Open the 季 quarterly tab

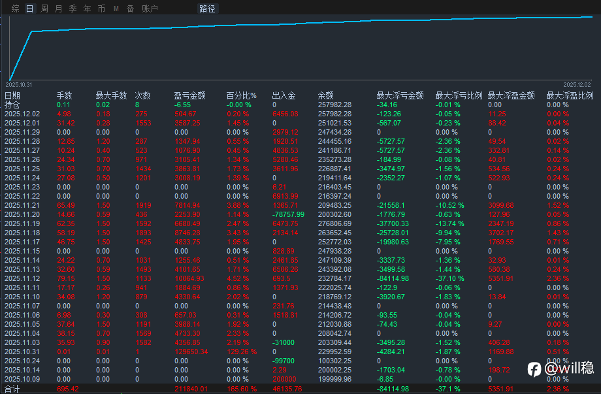pos(73,8)
